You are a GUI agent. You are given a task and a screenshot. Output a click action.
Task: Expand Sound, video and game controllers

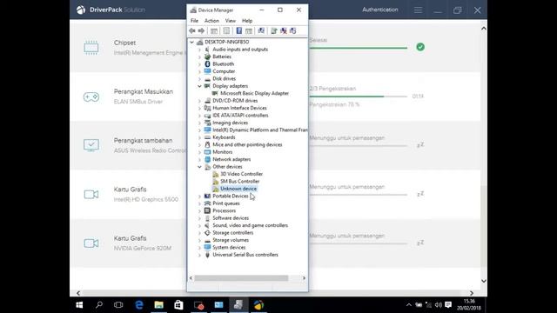pyautogui.click(x=199, y=225)
